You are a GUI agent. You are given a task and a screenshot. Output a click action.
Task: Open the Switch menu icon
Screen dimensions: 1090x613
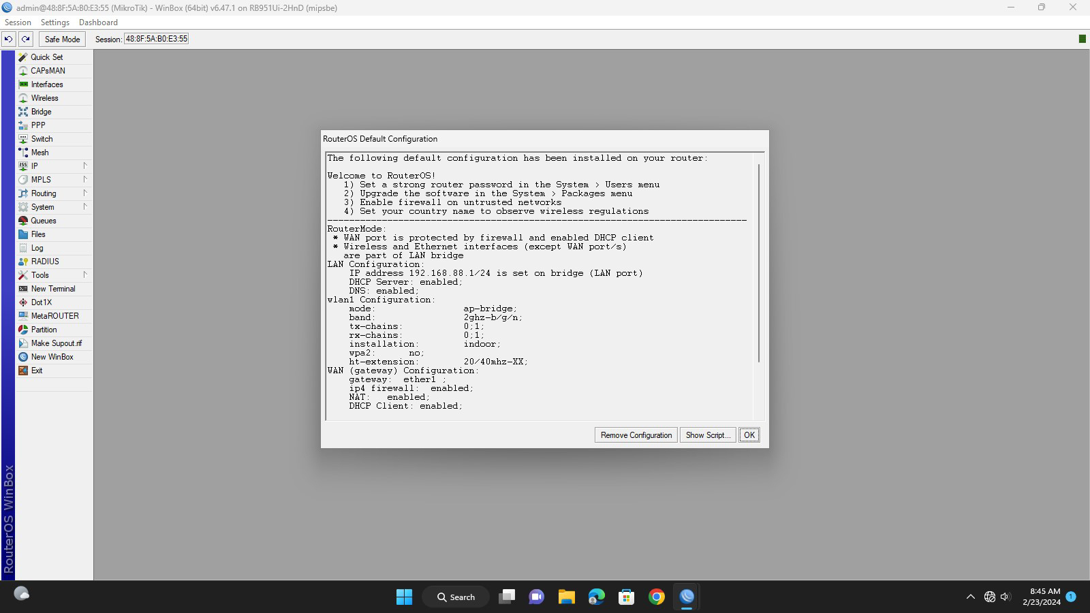[23, 139]
